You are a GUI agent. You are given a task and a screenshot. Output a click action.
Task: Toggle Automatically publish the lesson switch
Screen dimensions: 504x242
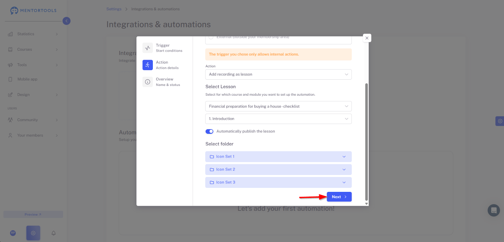pyautogui.click(x=209, y=132)
